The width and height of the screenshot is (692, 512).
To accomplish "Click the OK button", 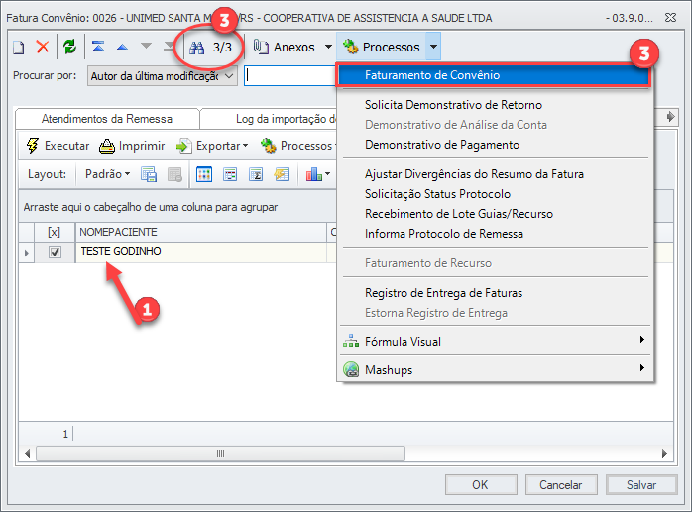I will click(481, 484).
